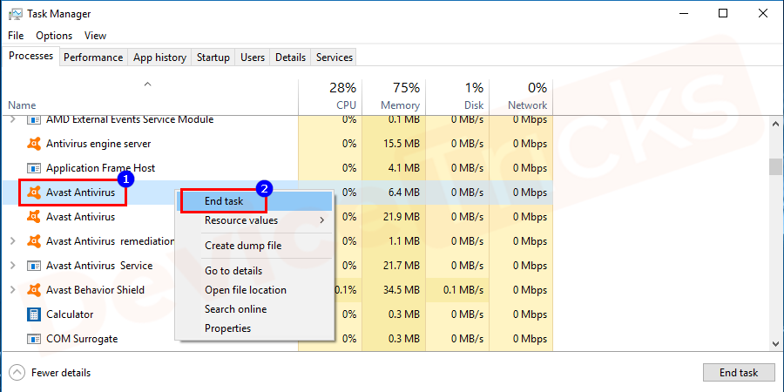784x392 pixels.
Task: Expand AMD External Events Service Module row
Action: point(13,119)
